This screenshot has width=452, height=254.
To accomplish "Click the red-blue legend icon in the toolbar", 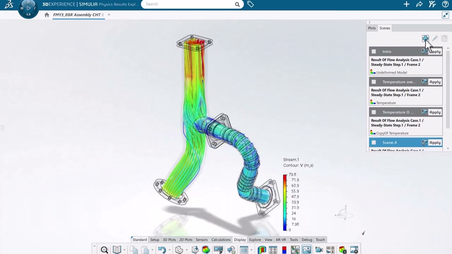I will coord(284,250).
